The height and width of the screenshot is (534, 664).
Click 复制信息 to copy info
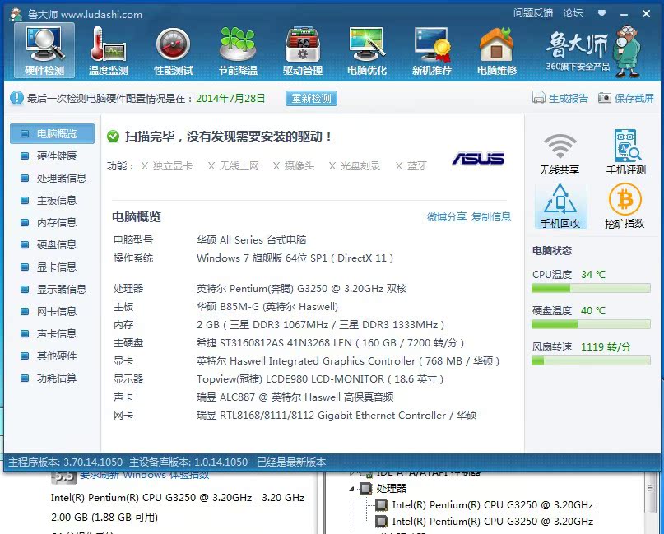[491, 217]
